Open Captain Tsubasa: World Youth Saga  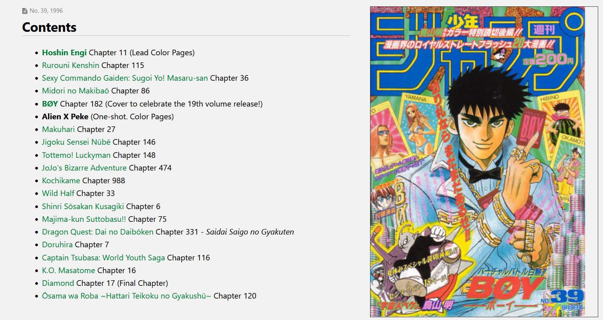(103, 258)
